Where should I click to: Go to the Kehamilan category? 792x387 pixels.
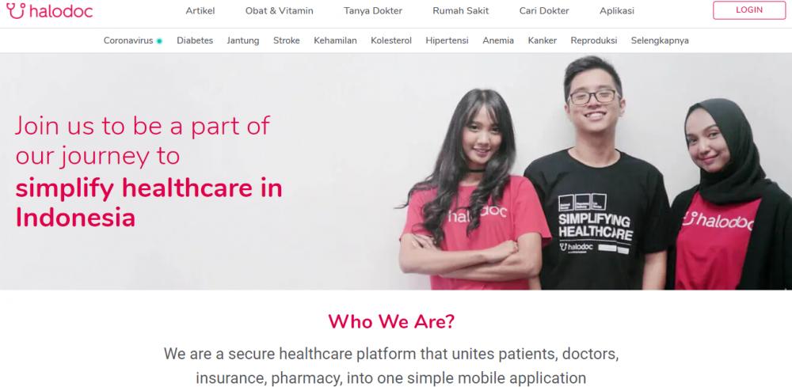(335, 40)
